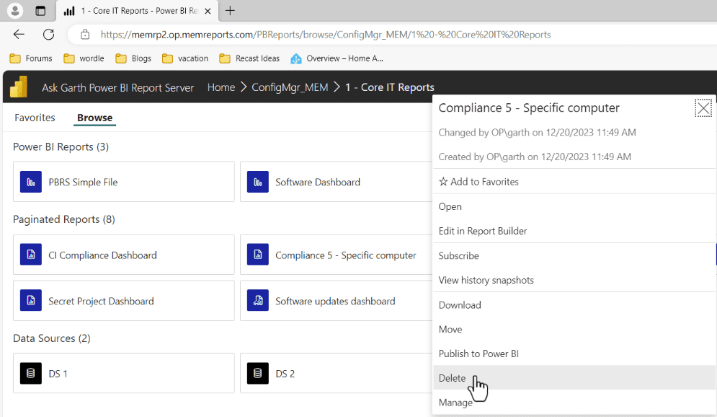Open Secret Project Dashboard report name

(101, 301)
